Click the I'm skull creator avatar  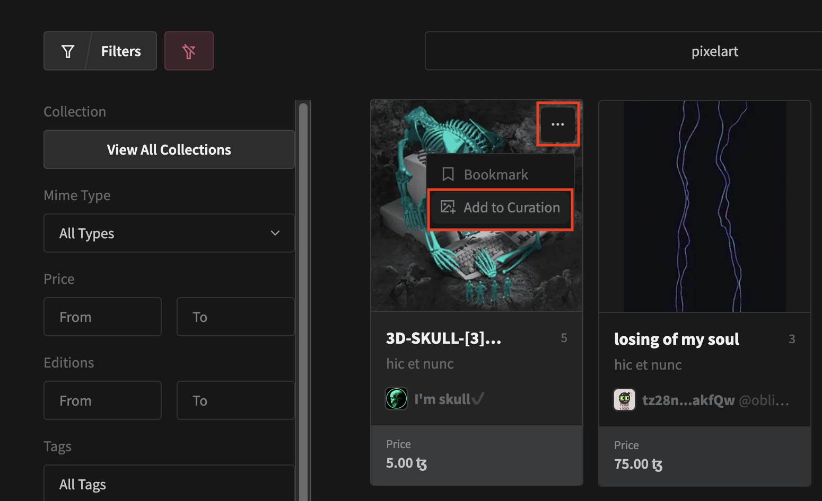coord(396,398)
